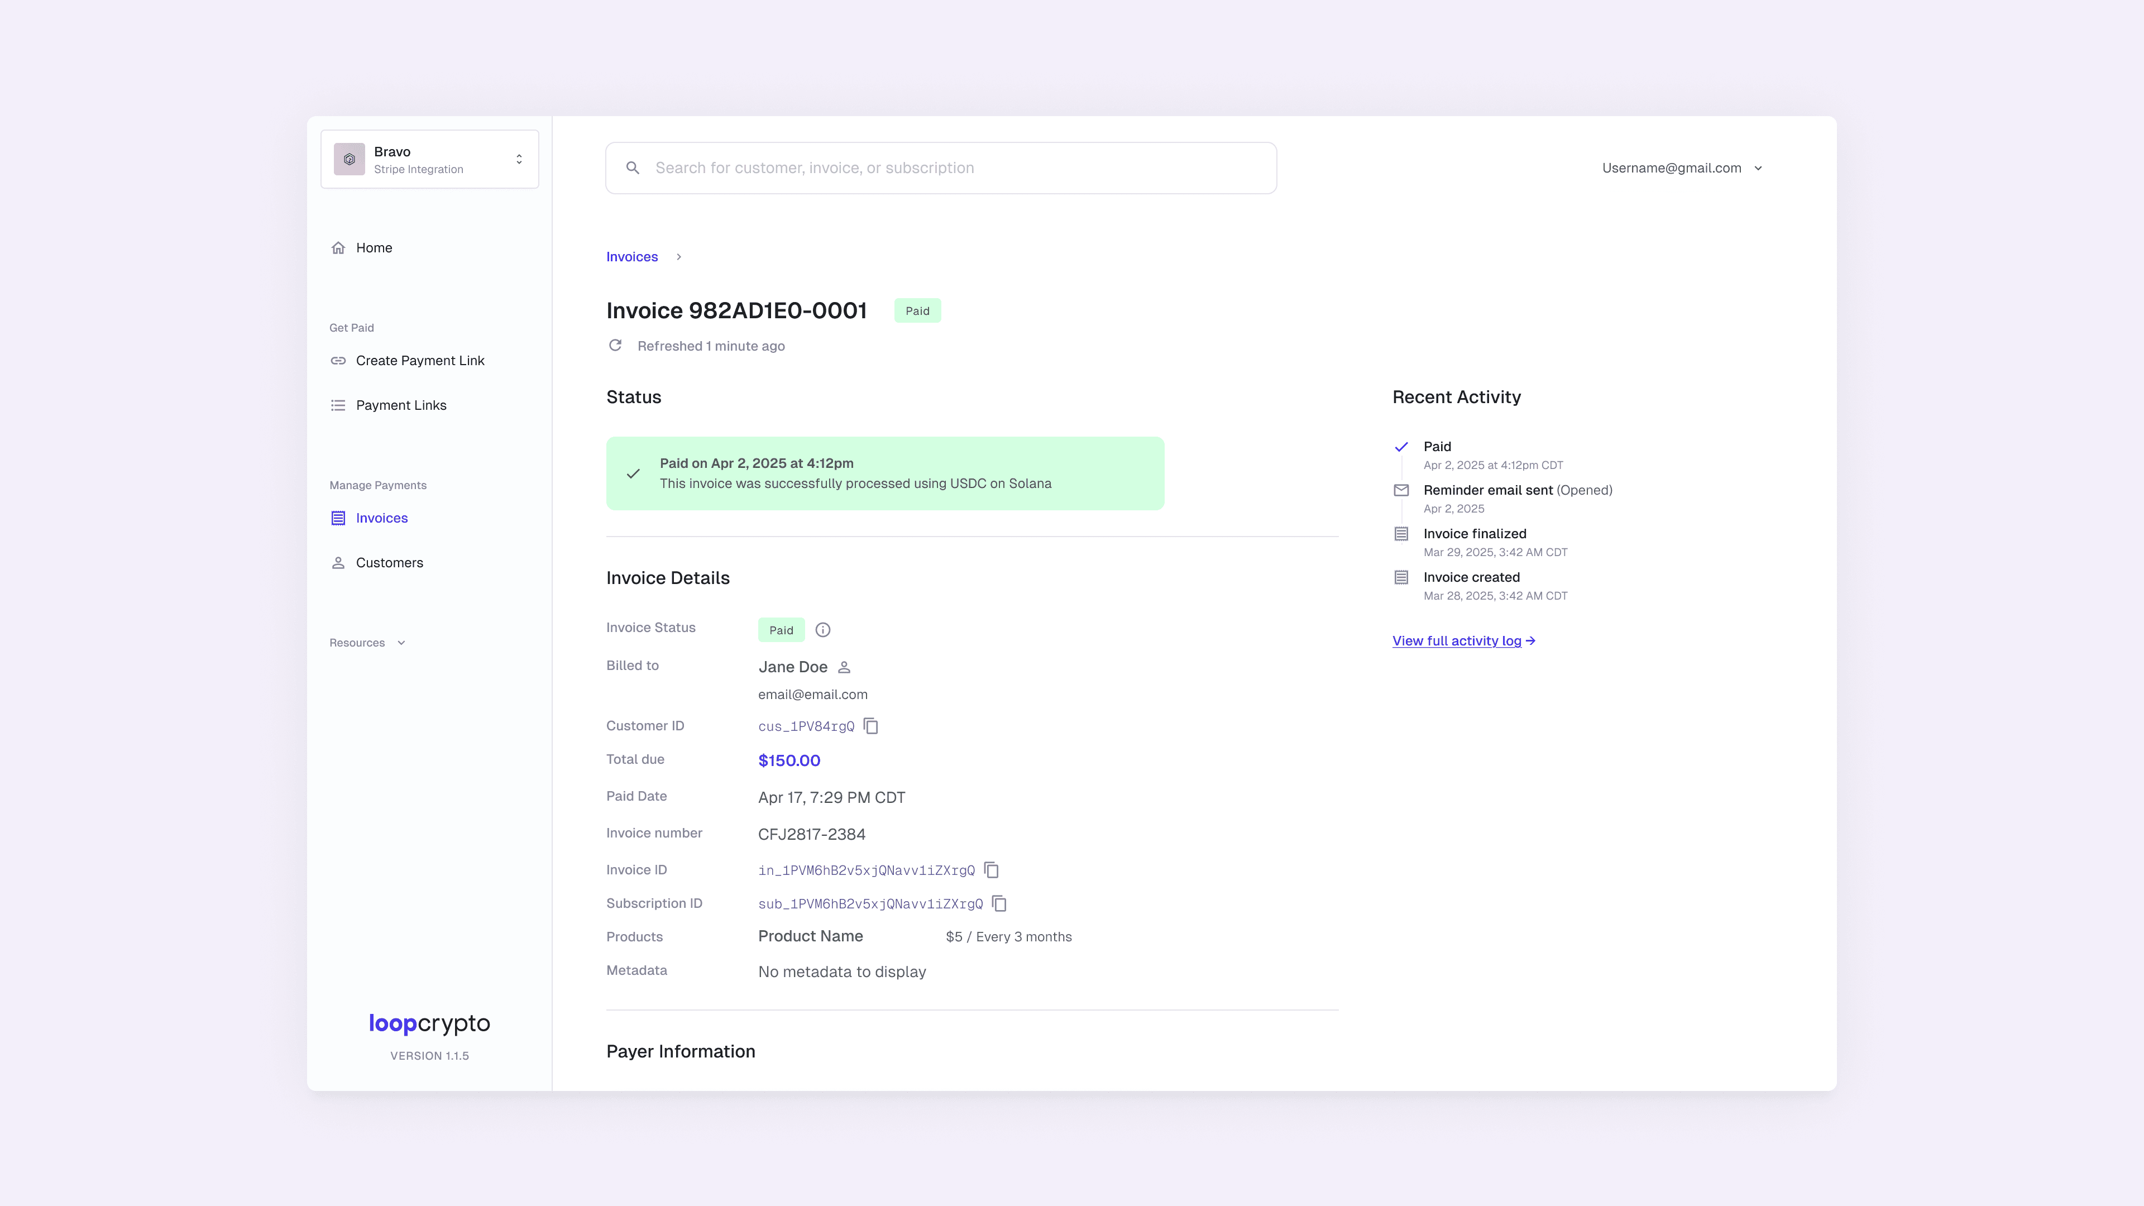Copy the Customer ID value

pyautogui.click(x=870, y=726)
